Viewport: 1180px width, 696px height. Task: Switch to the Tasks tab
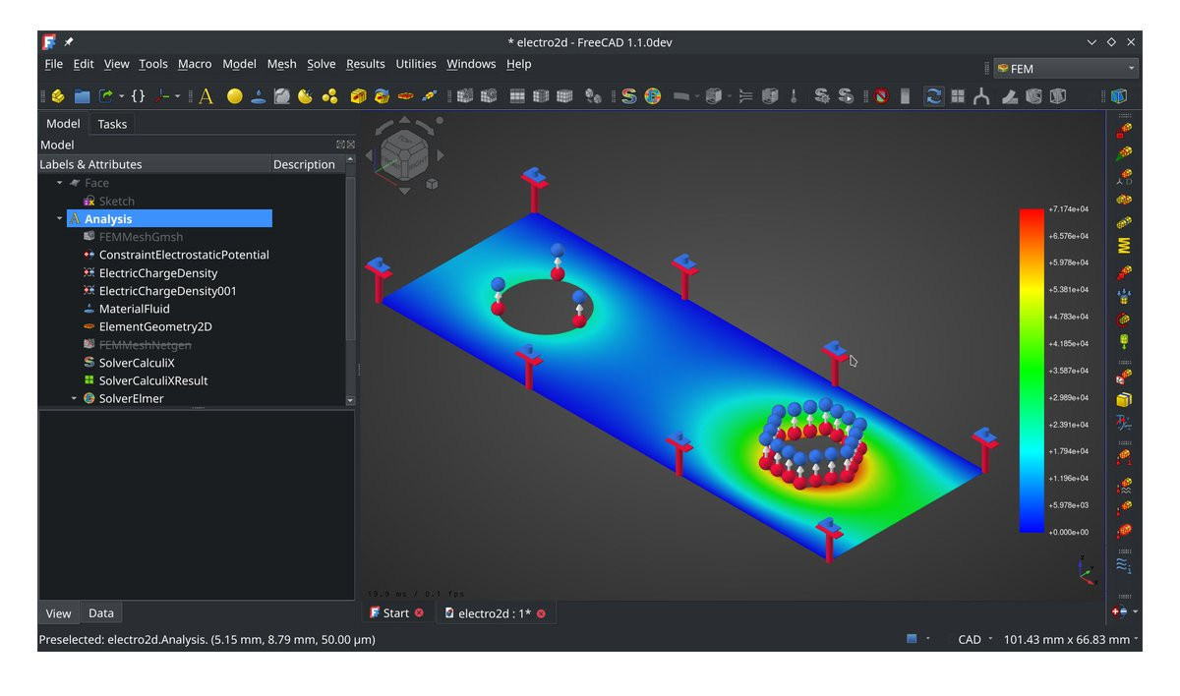click(112, 124)
